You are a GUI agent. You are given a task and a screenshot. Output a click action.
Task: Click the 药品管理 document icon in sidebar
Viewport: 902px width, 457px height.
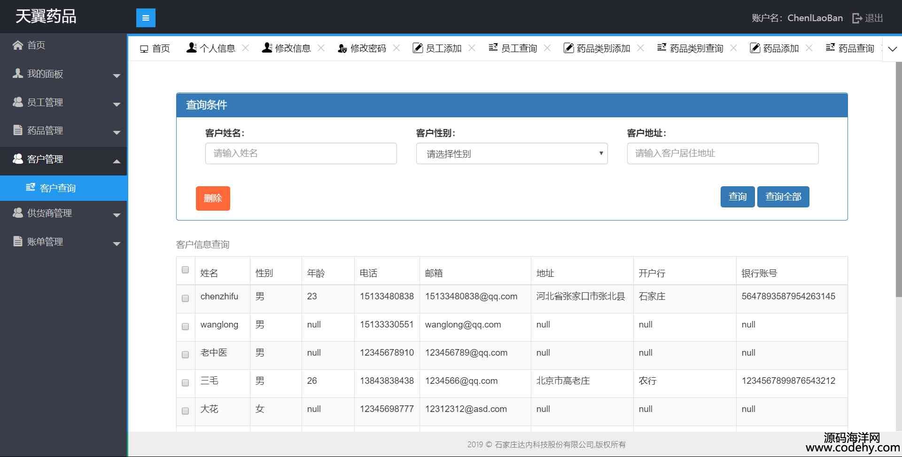pos(18,130)
